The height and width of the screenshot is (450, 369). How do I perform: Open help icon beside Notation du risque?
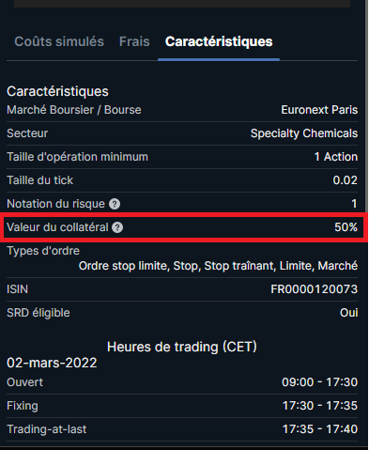pos(115,204)
